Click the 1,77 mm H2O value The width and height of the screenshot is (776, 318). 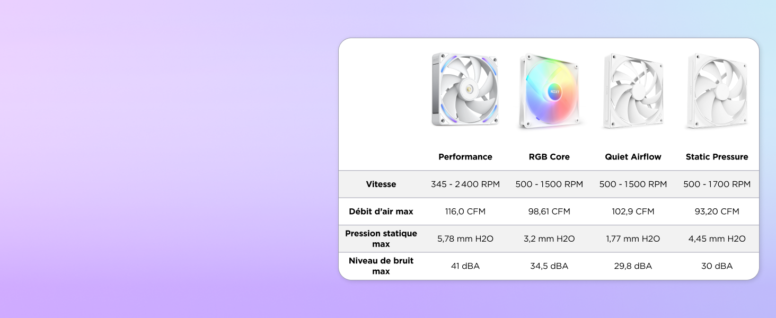click(x=633, y=239)
